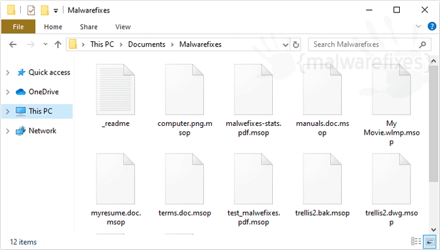Click the Quick access star icon
This screenshot has width=440, height=250.
coord(21,73)
